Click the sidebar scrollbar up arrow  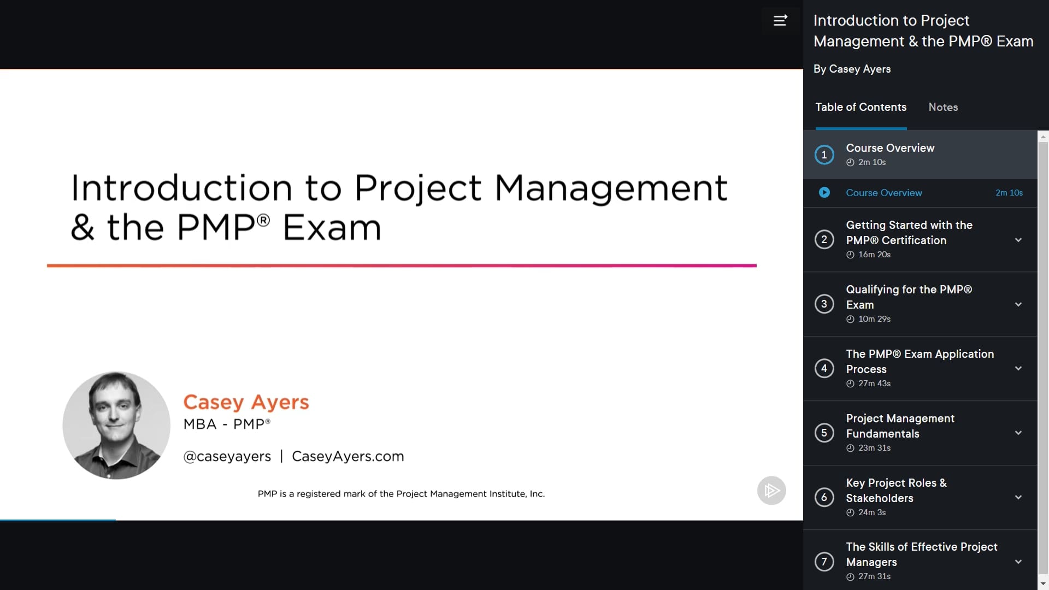click(x=1043, y=136)
